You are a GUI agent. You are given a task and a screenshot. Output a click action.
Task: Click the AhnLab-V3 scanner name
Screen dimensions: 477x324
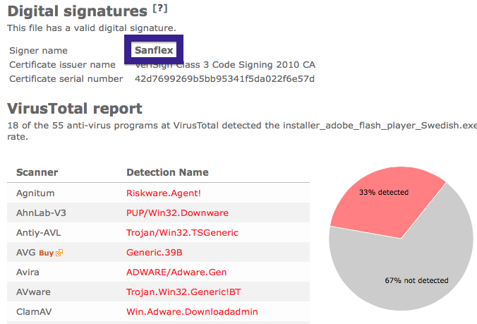click(41, 213)
